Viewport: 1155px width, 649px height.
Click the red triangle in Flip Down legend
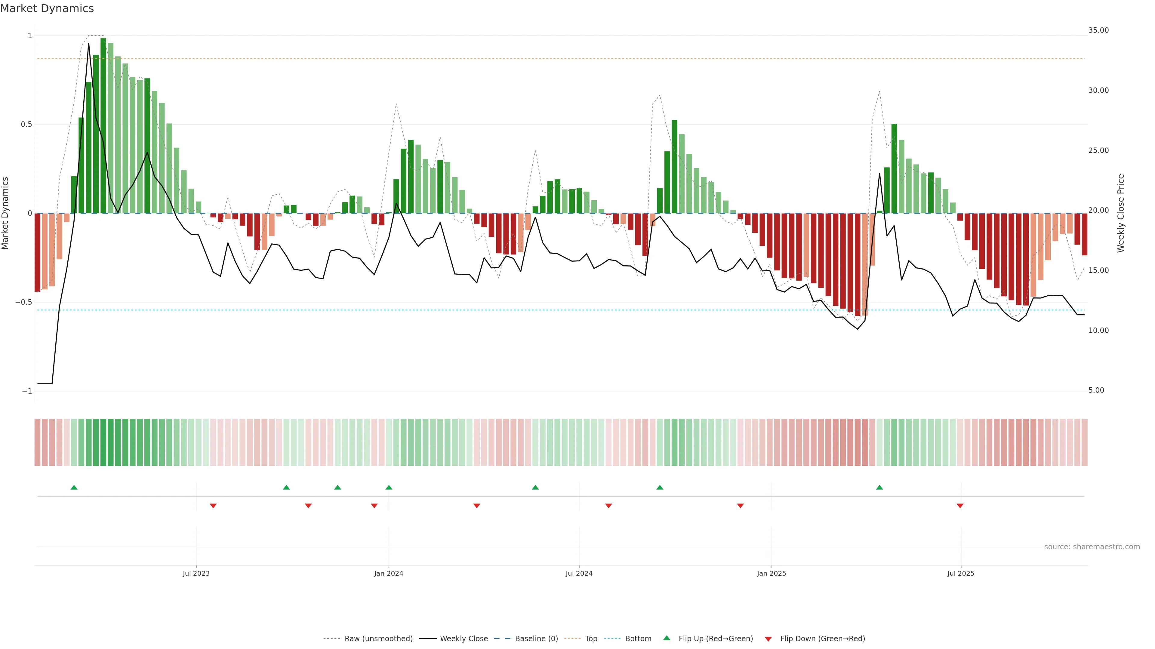pyautogui.click(x=768, y=639)
